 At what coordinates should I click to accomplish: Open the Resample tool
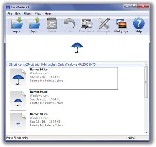[104, 23]
